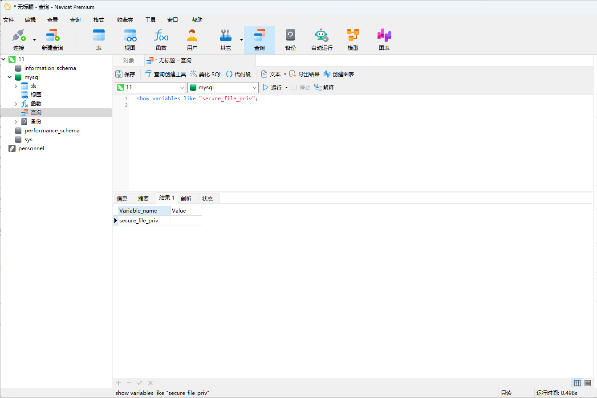Switch to grid view in results footer
Image resolution: width=597 pixels, height=398 pixels.
pyautogui.click(x=577, y=383)
